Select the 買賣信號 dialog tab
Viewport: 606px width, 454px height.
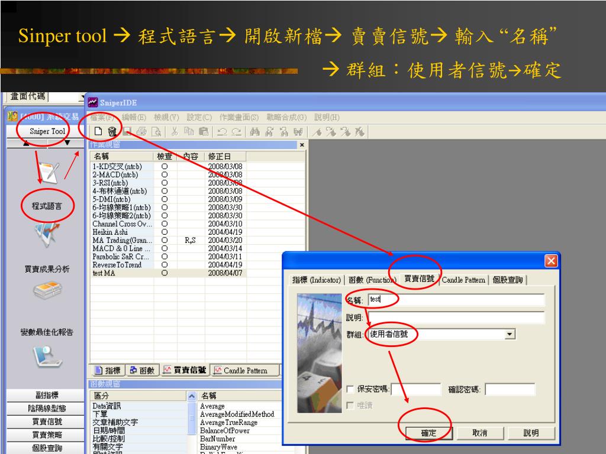(x=420, y=279)
